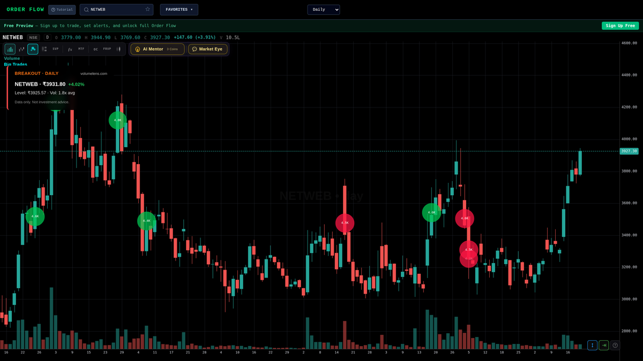Image resolution: width=643 pixels, height=361 pixels.
Task: Click the NETWEB symbol search field
Action: click(116, 9)
